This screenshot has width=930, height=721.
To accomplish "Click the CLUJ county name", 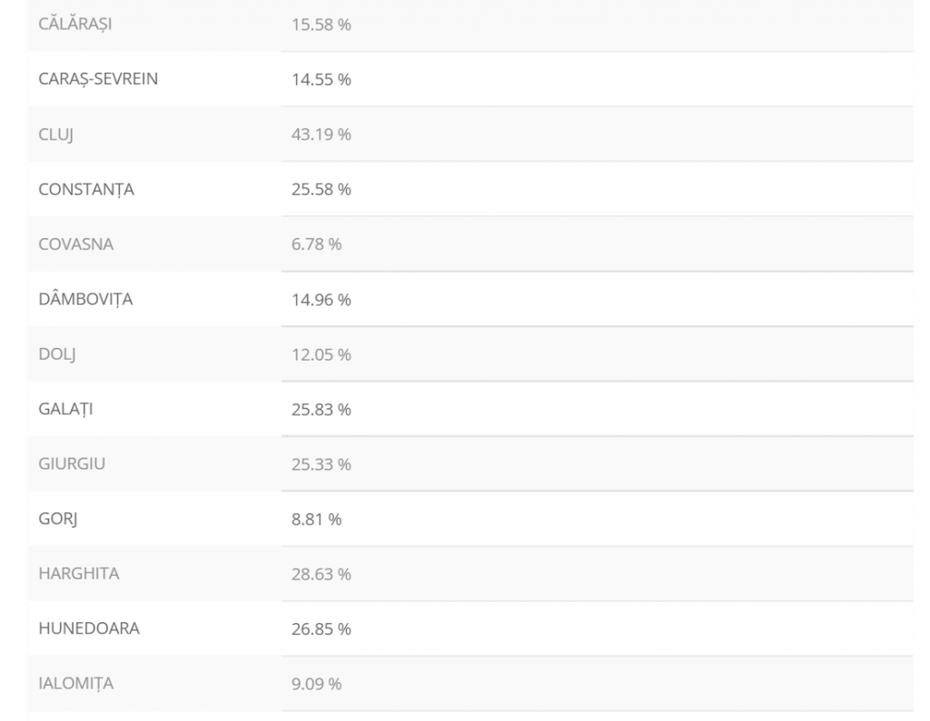I will point(55,134).
